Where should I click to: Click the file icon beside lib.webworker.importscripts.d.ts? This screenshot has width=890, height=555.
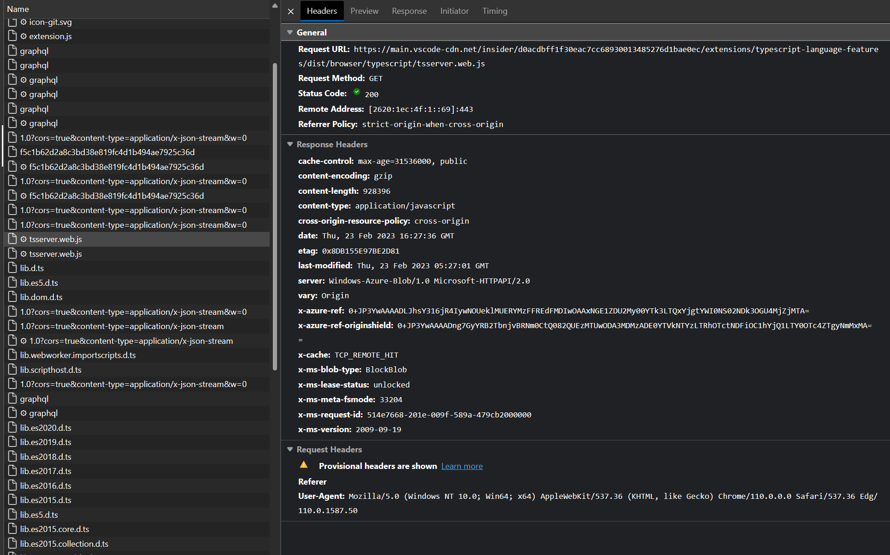coord(12,355)
